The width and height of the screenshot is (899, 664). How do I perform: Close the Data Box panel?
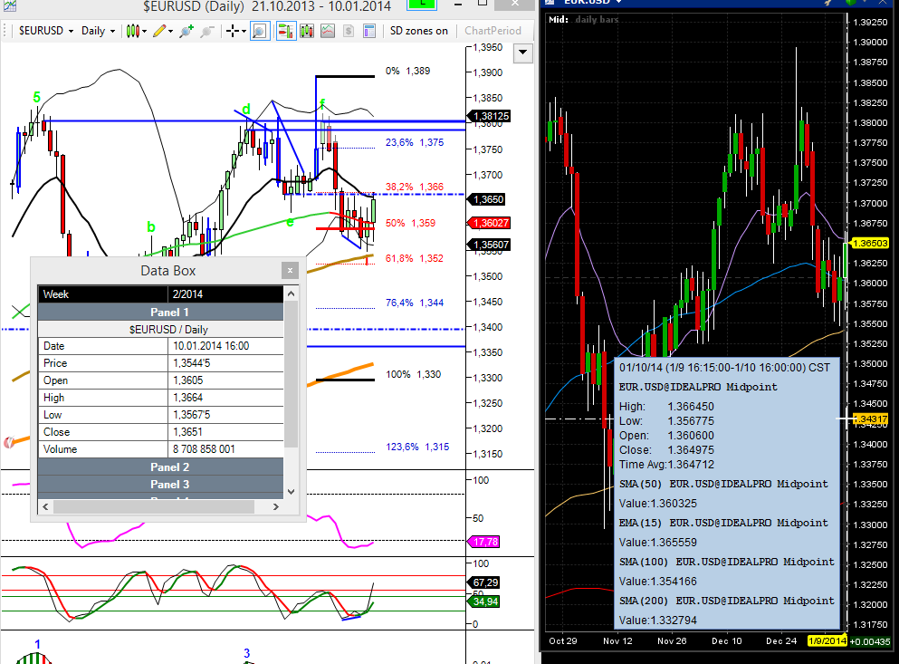click(290, 270)
